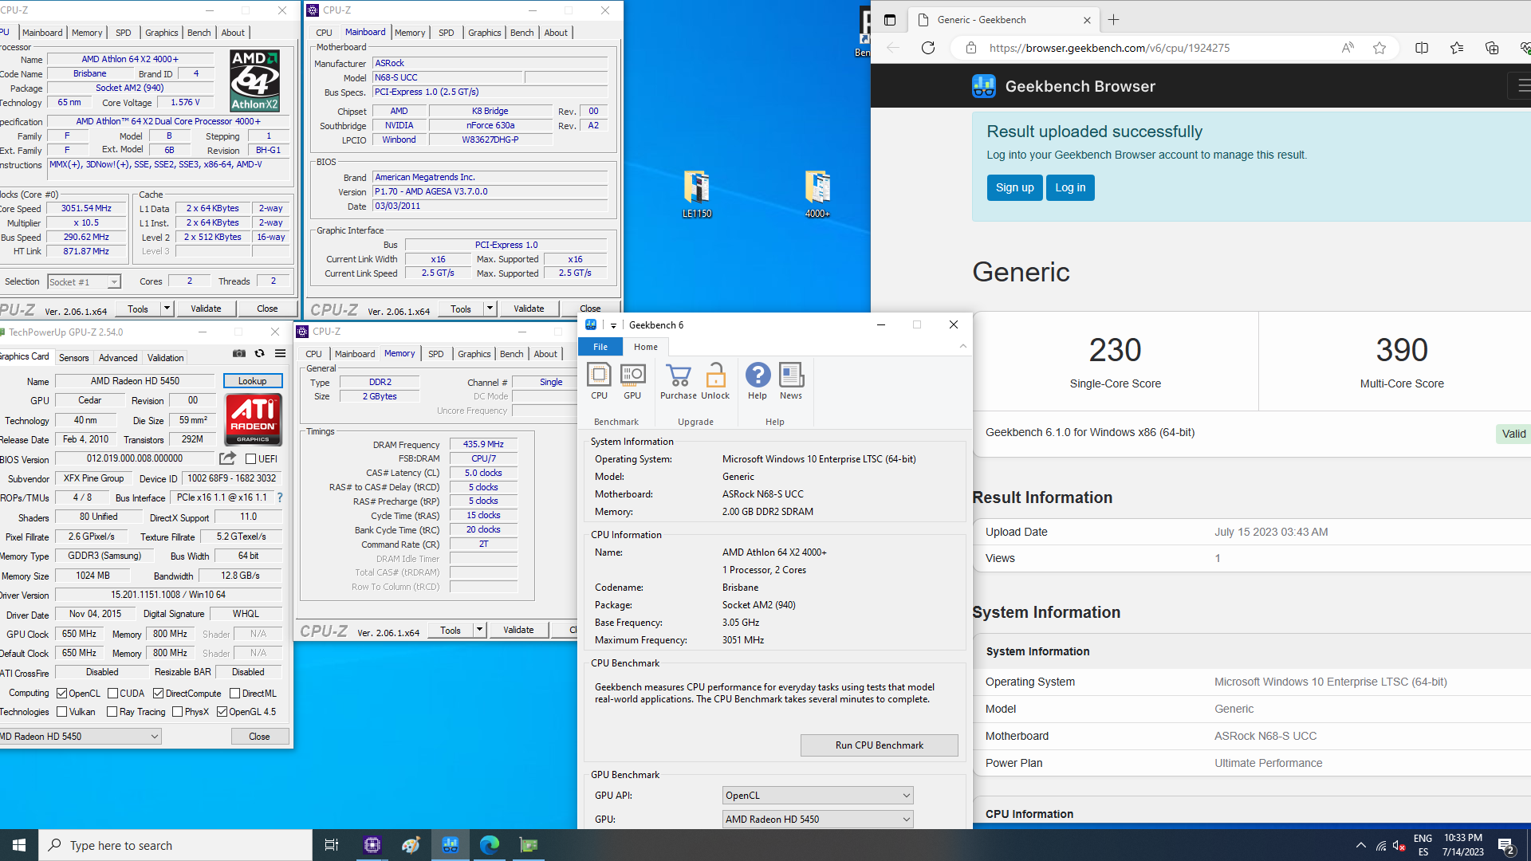Open Socket #1 selection dropdown in CPU-Z
The width and height of the screenshot is (1531, 861).
point(84,281)
